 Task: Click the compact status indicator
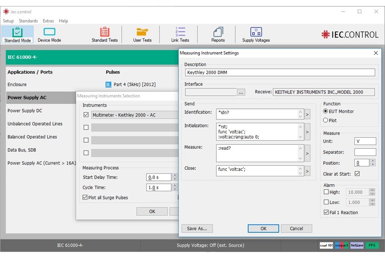click(x=341, y=245)
